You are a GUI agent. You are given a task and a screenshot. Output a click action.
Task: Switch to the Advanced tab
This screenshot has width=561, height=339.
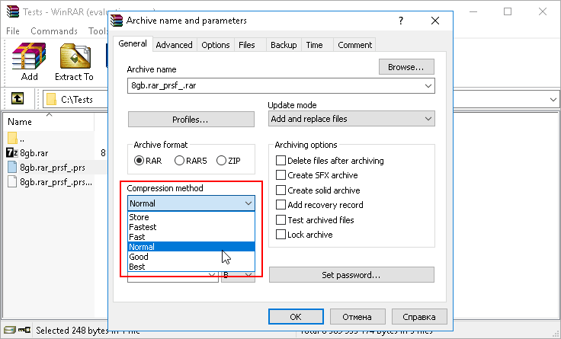175,45
